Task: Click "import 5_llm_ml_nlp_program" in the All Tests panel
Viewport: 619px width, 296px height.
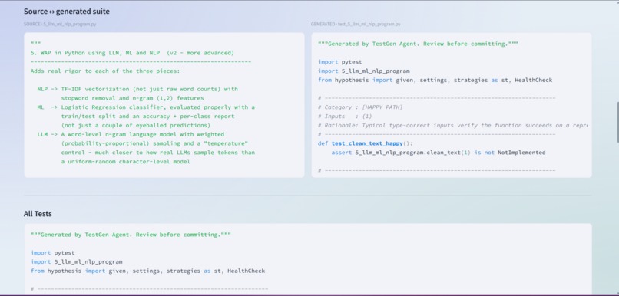Action: tap(76, 262)
